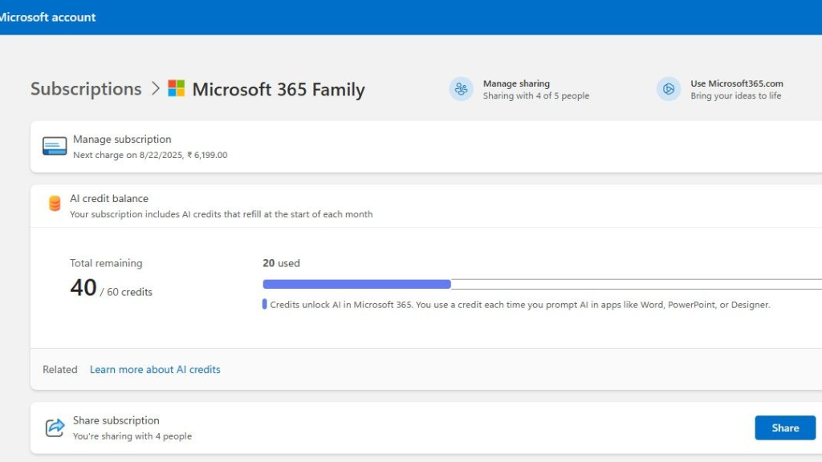Click the Related label
The height and width of the screenshot is (462, 822).
coord(59,369)
